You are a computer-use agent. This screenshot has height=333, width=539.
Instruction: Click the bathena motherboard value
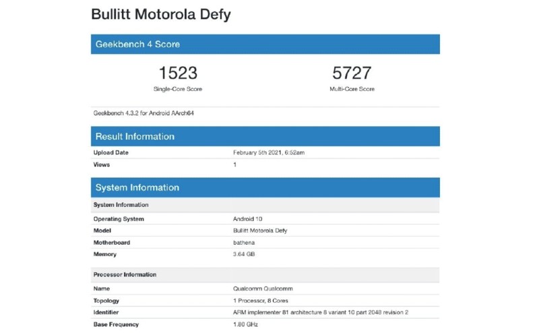click(243, 243)
